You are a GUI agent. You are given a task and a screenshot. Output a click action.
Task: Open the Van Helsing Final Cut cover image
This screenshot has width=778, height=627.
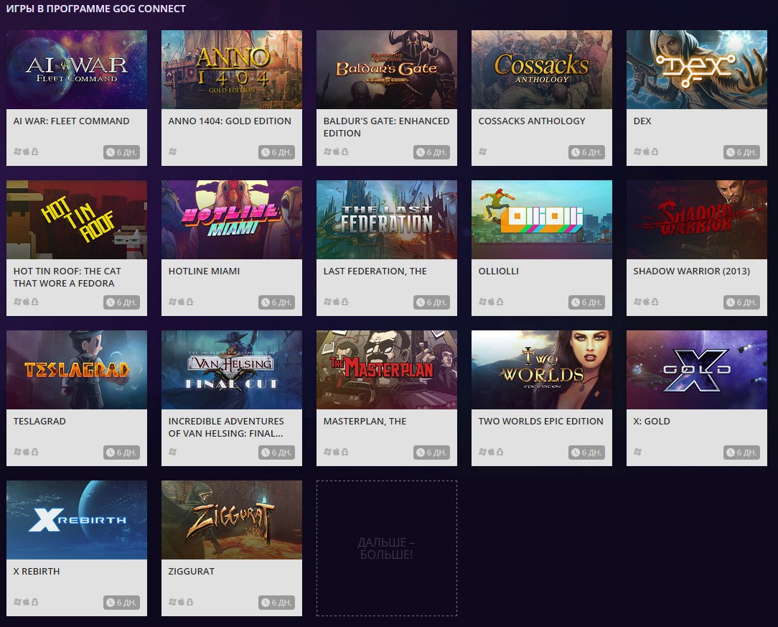232,370
